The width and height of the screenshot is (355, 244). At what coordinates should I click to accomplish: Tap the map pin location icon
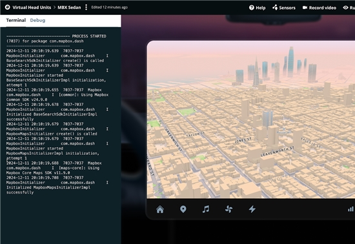coord(183,209)
